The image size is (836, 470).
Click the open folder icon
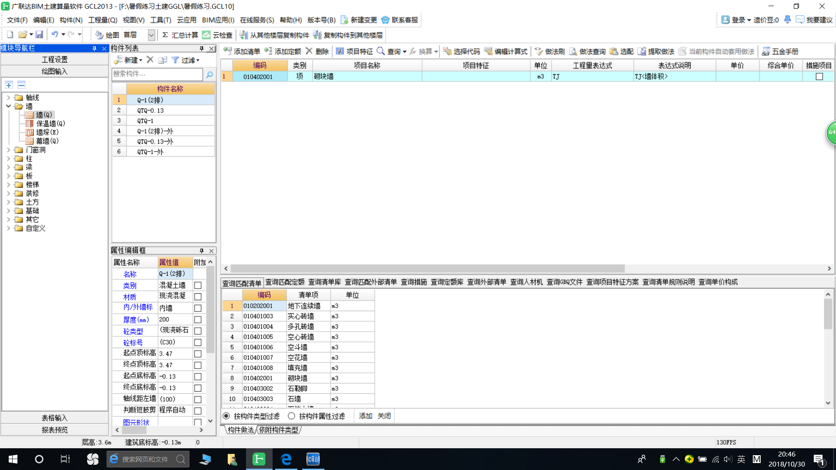coord(23,35)
